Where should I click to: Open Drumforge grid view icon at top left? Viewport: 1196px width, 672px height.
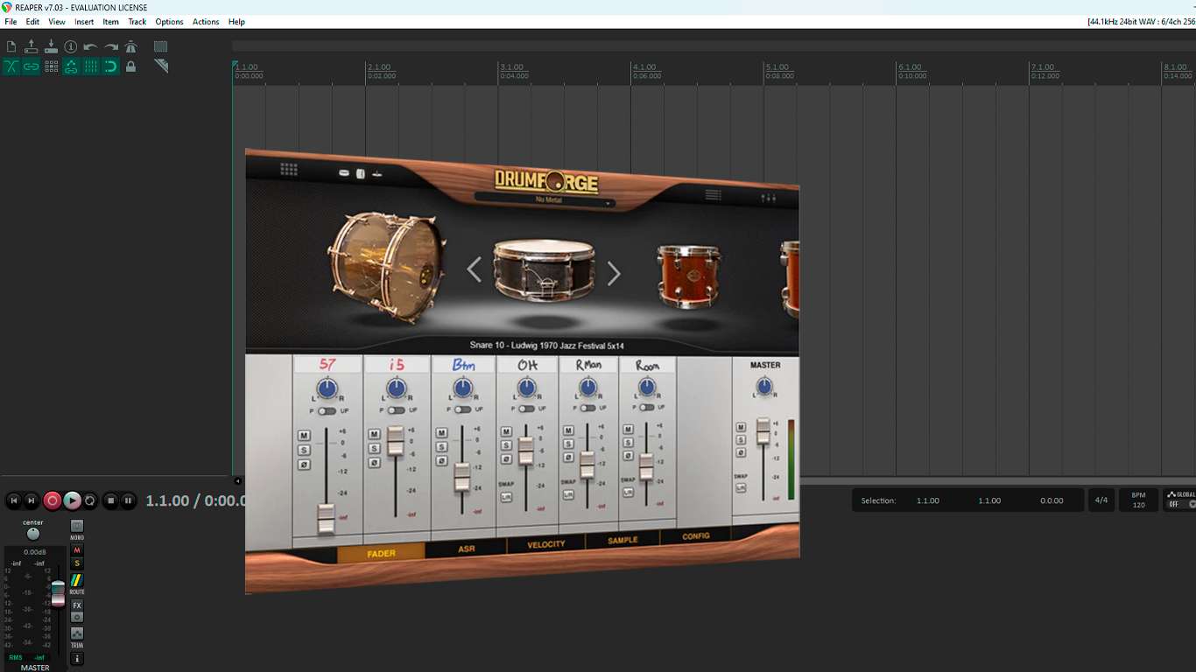coord(289,169)
